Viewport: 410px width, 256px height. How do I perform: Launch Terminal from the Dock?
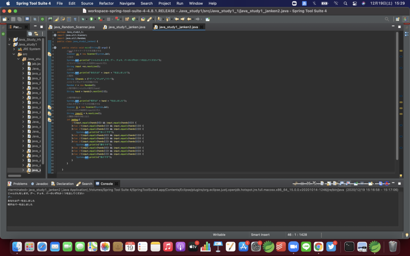coord(349,247)
